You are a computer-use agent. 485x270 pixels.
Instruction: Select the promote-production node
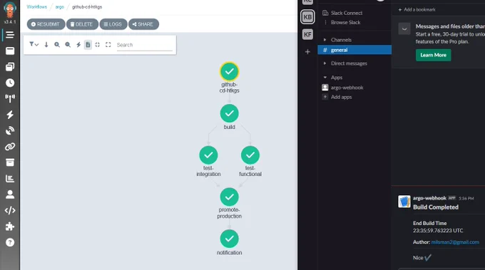click(229, 197)
